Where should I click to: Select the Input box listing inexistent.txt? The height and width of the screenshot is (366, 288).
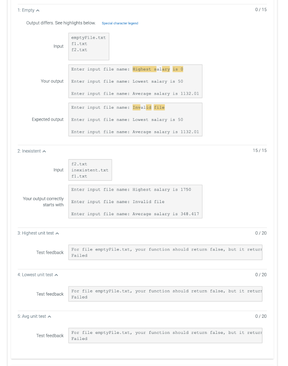[90, 170]
